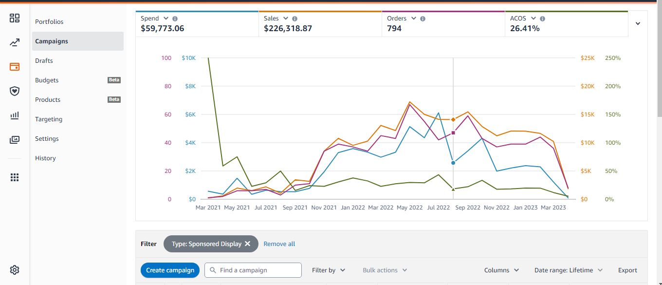The width and height of the screenshot is (662, 285).
Task: Remove the Sponsored Display filter chip
Action: (x=247, y=244)
